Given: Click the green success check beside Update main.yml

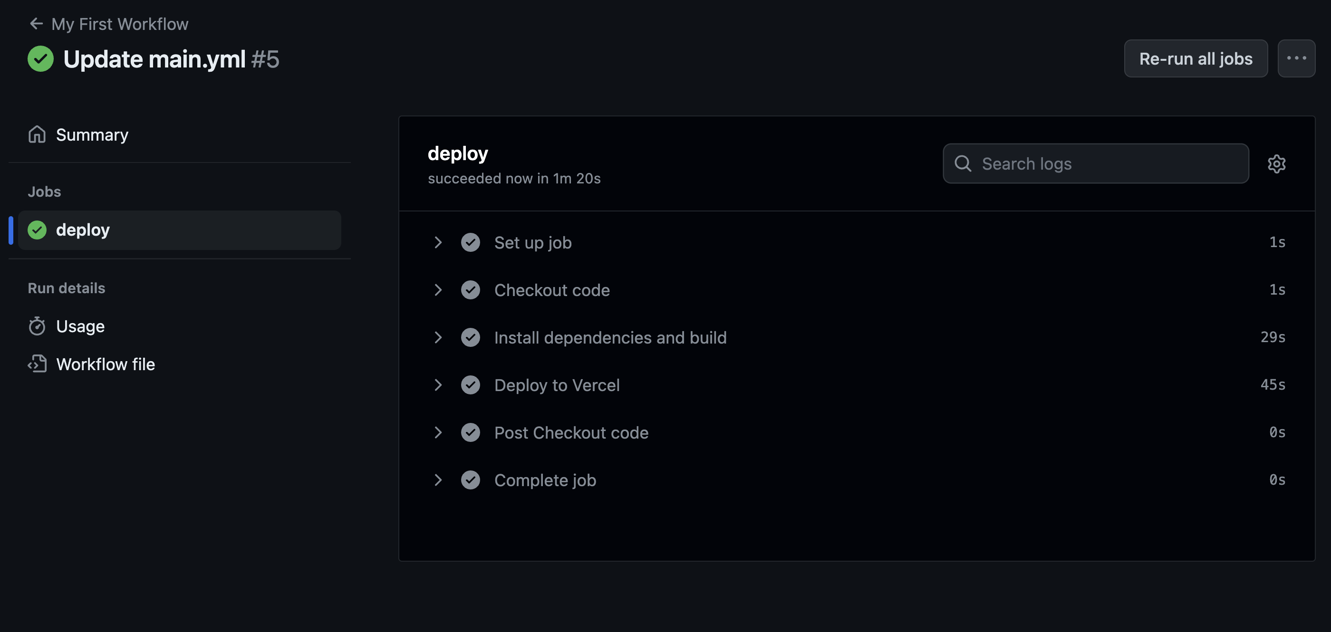Looking at the screenshot, I should [x=40, y=59].
